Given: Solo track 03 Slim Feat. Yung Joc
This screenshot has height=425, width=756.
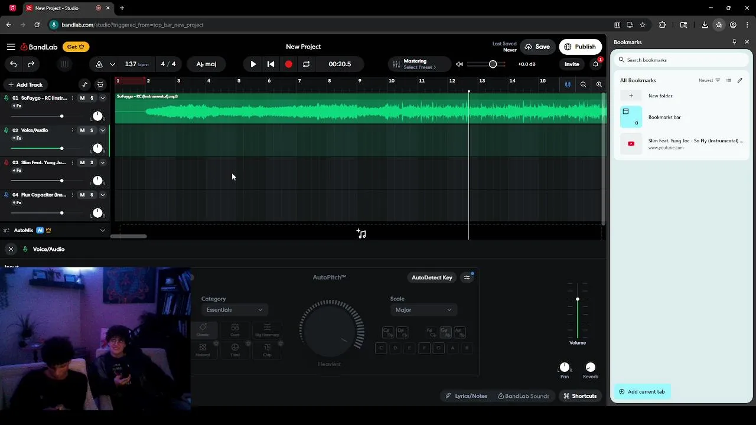Looking at the screenshot, I should (92, 162).
